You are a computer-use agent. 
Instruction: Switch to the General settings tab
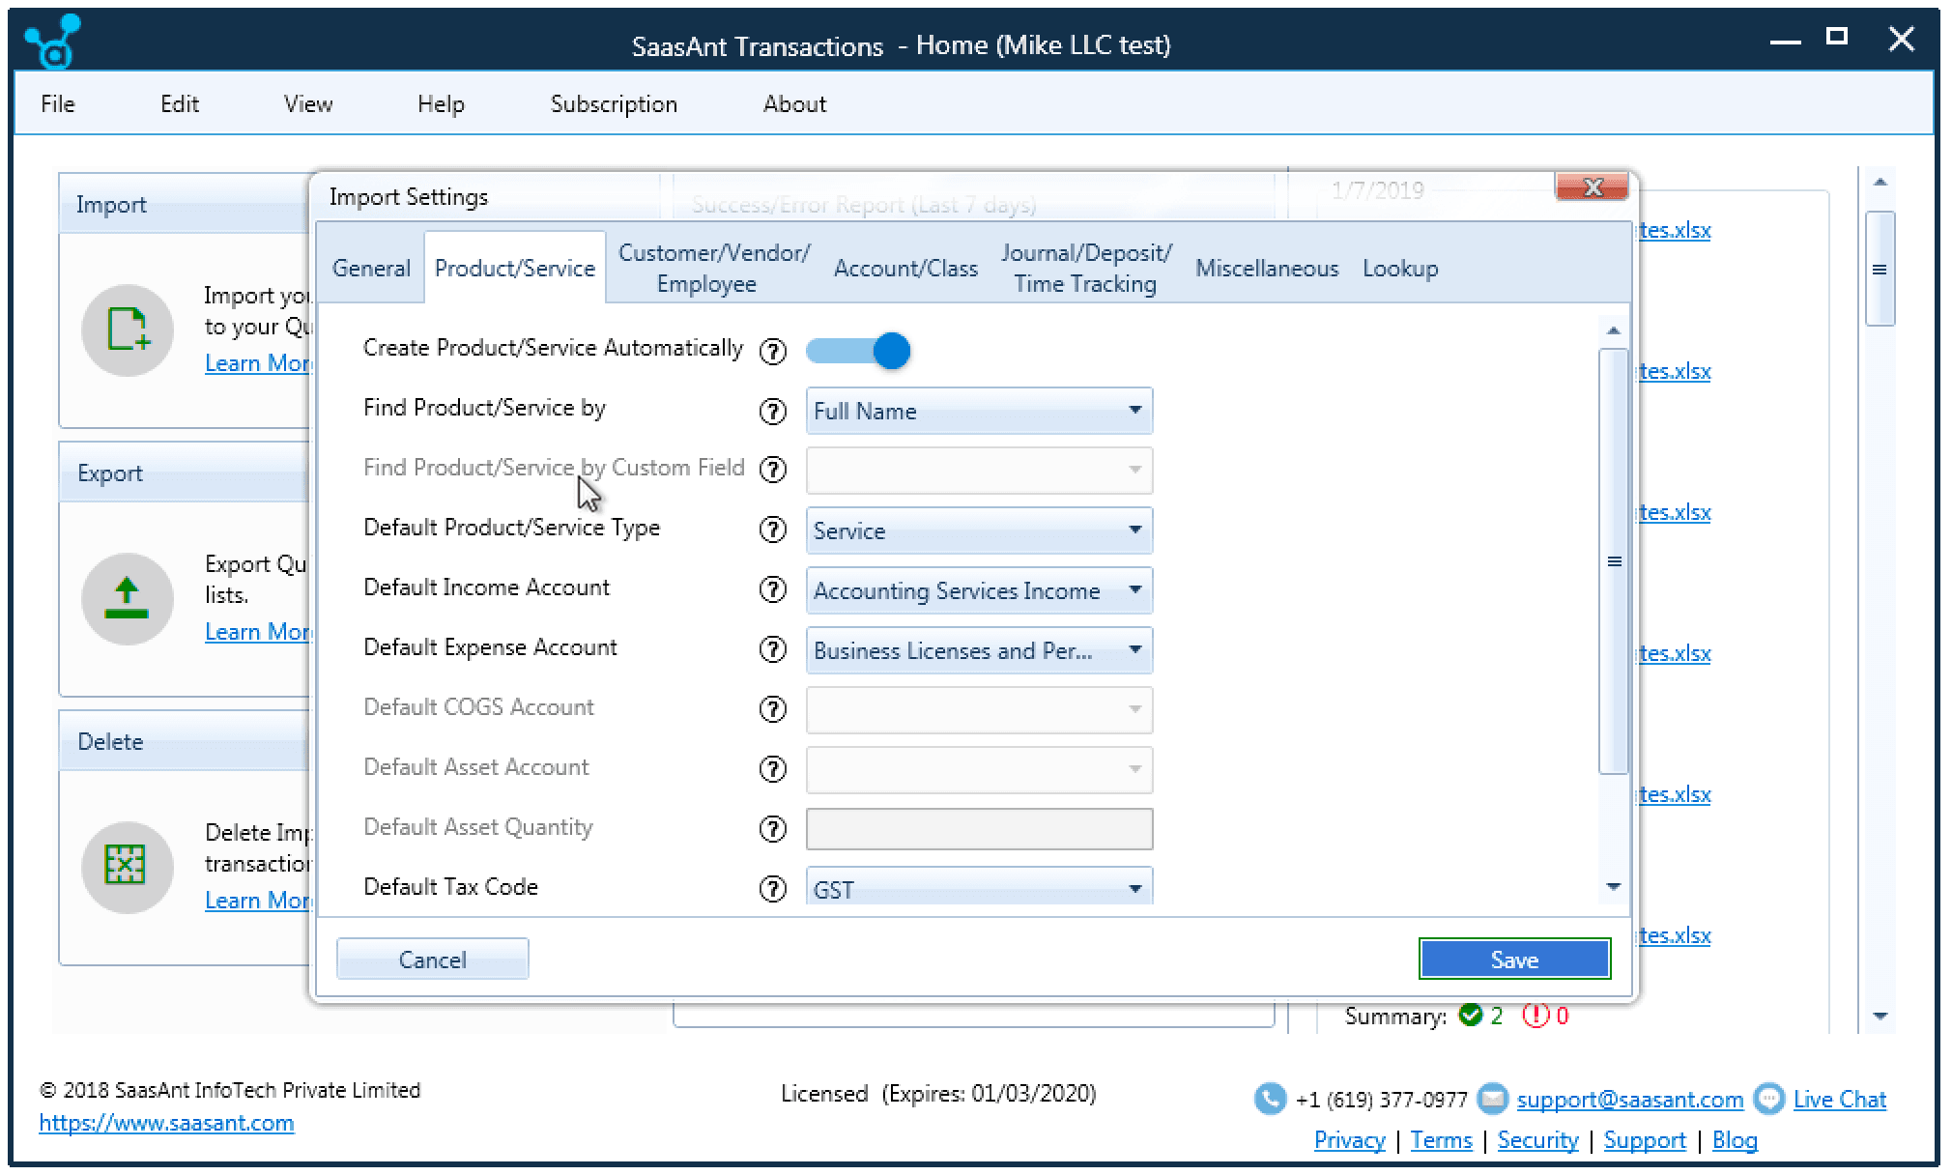point(368,269)
